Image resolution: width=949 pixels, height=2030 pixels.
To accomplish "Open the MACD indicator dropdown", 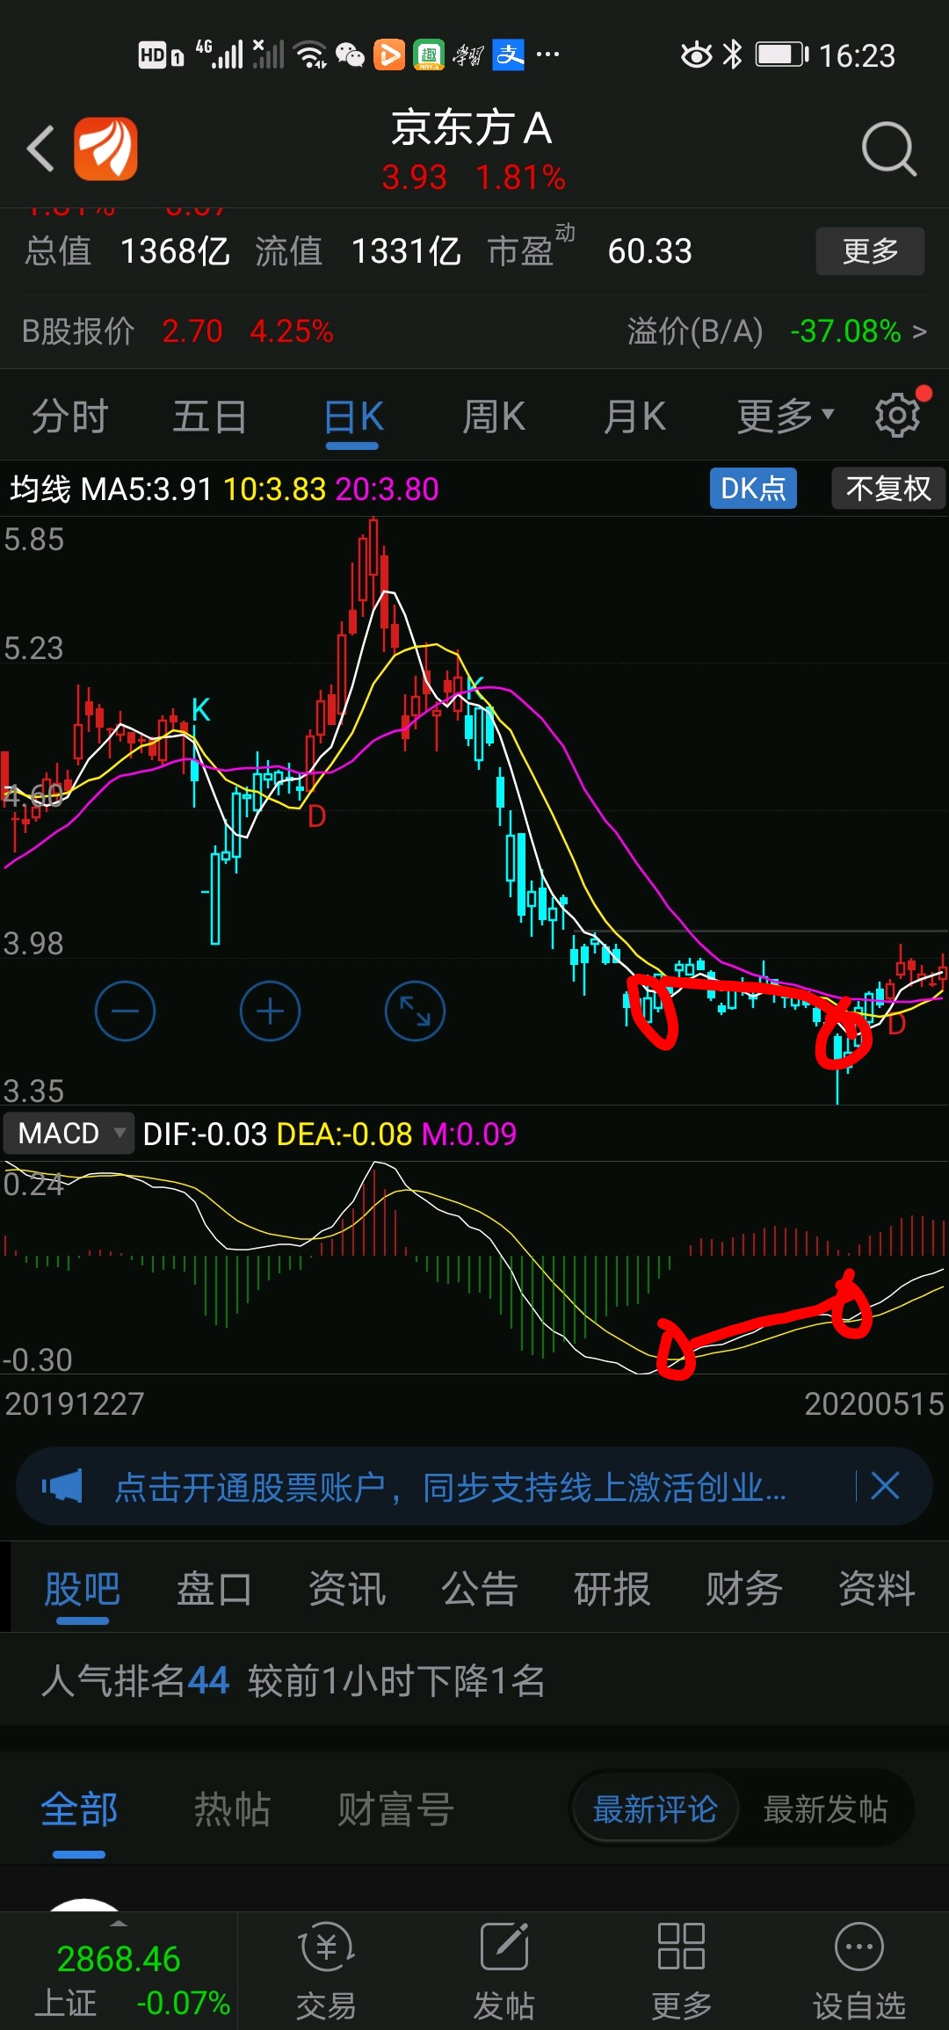I will [x=69, y=1134].
